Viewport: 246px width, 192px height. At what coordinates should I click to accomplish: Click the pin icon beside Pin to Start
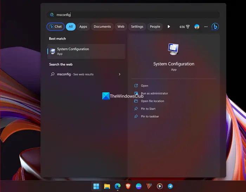coord(136,109)
